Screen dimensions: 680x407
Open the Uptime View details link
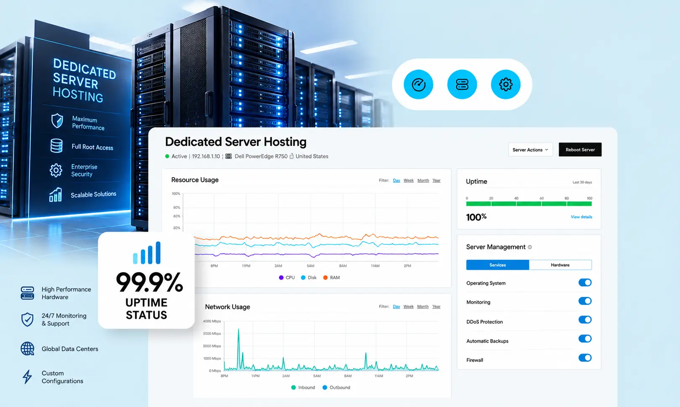[581, 217]
